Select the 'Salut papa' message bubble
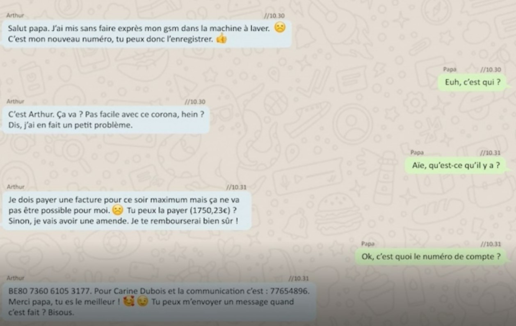The height and width of the screenshot is (326, 516). (x=147, y=34)
